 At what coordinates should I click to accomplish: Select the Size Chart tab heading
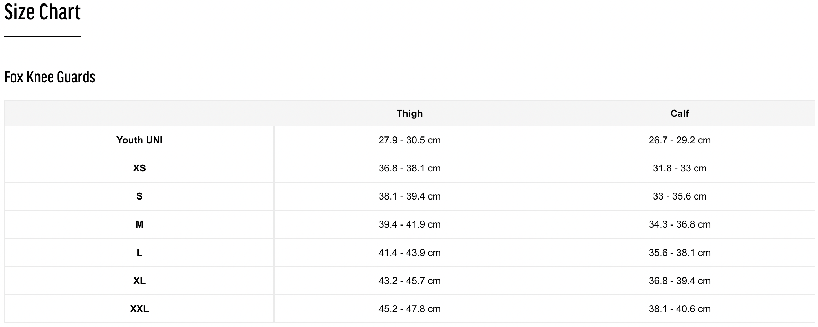coord(42,12)
